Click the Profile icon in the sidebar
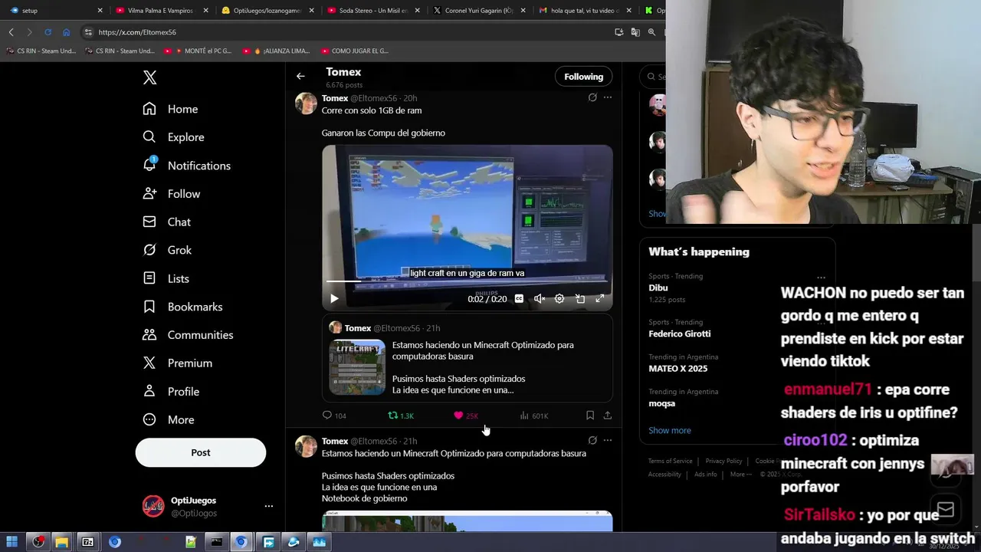 pos(149,391)
